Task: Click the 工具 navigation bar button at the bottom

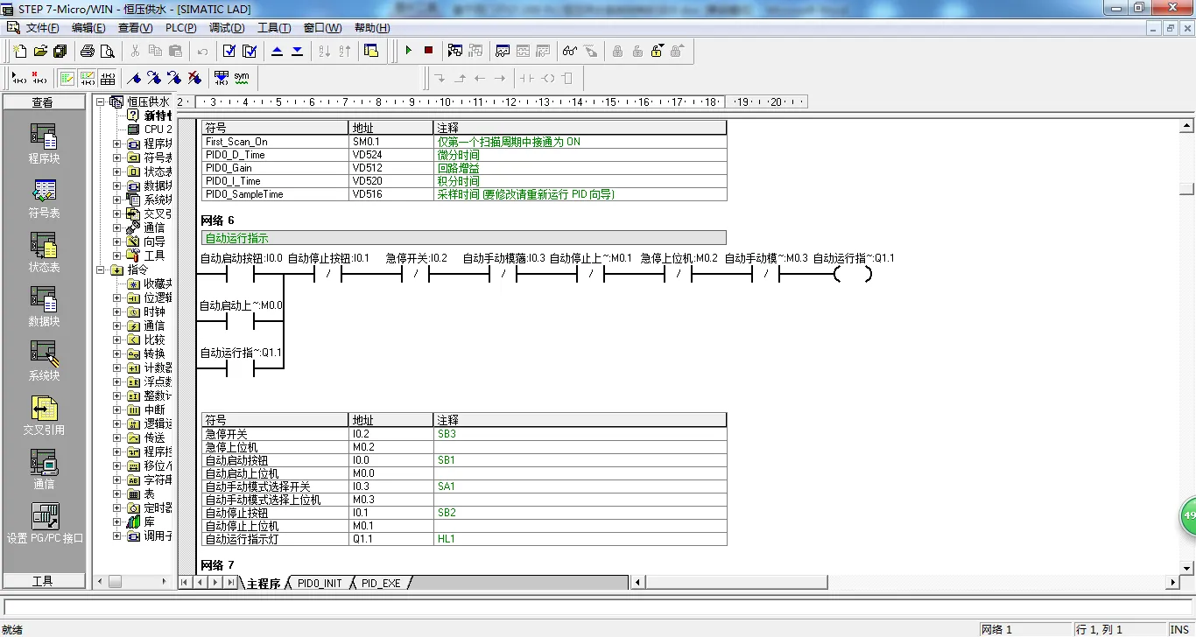Action: click(x=44, y=581)
